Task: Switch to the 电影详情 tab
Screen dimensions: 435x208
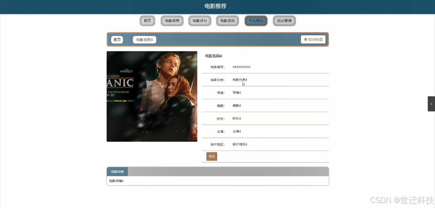Action: pyautogui.click(x=117, y=171)
